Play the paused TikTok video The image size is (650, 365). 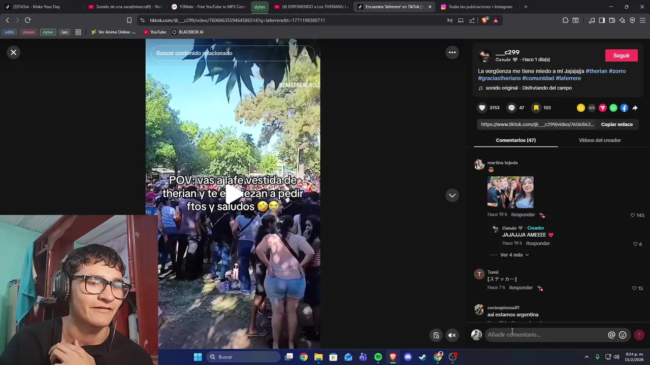pos(233,193)
